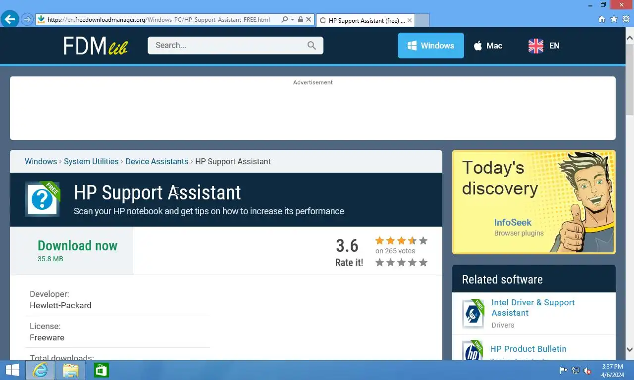Go back with the browser back arrow
Image resolution: width=634 pixels, height=380 pixels.
click(10, 19)
